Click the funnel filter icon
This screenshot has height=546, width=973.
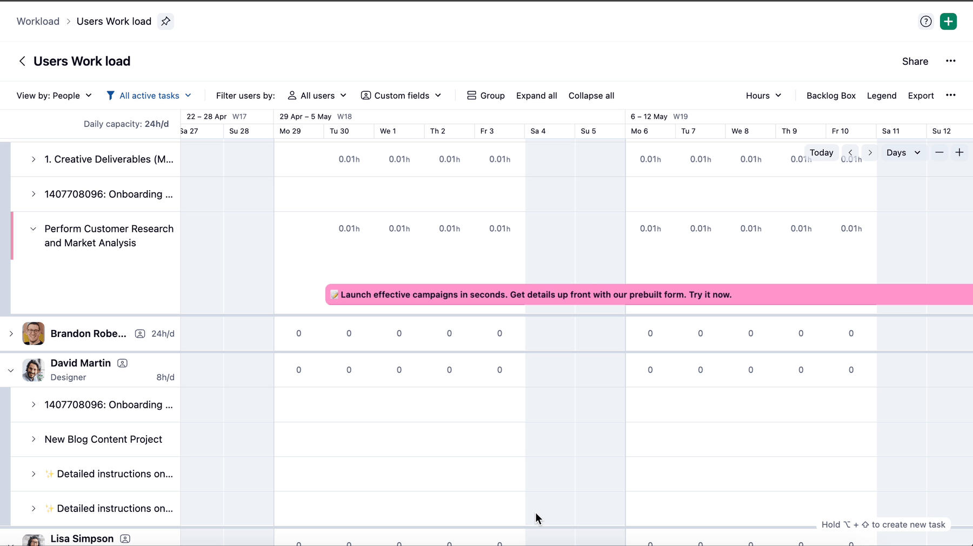coord(110,96)
